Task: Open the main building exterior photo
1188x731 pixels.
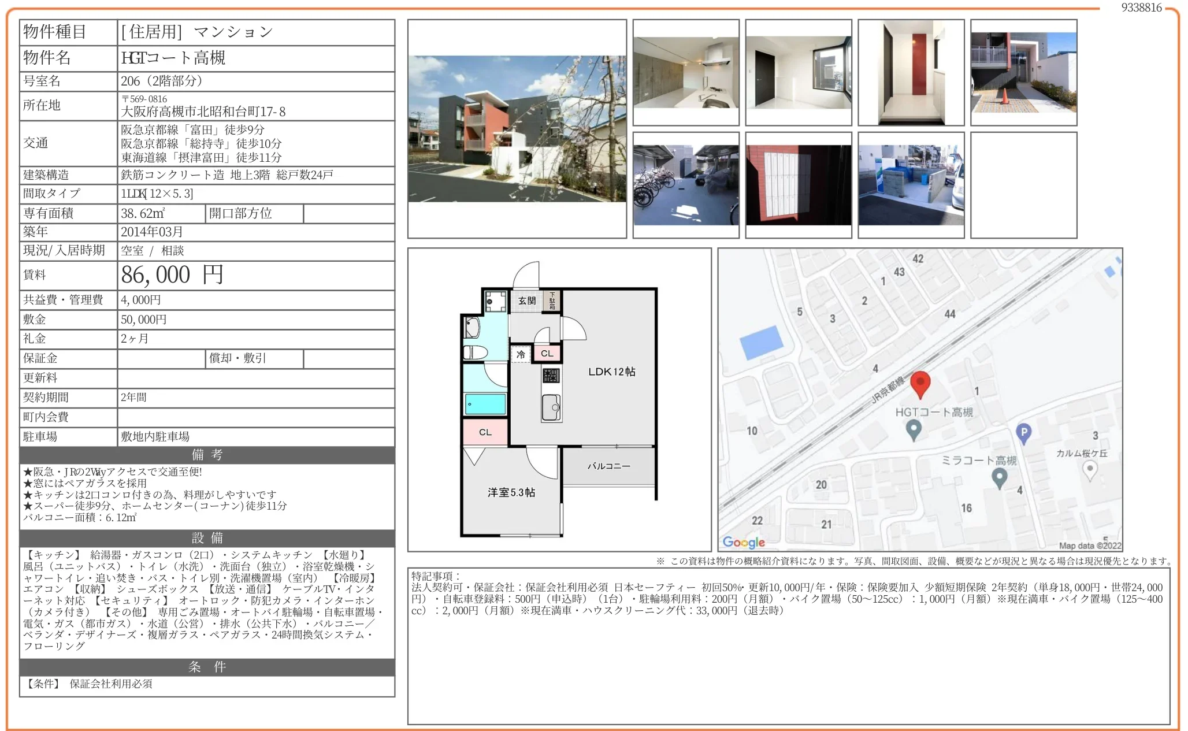Action: pos(517,129)
